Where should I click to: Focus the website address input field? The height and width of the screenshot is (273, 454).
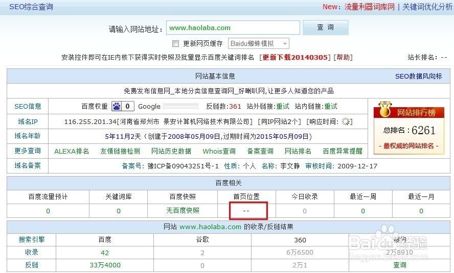point(233,28)
